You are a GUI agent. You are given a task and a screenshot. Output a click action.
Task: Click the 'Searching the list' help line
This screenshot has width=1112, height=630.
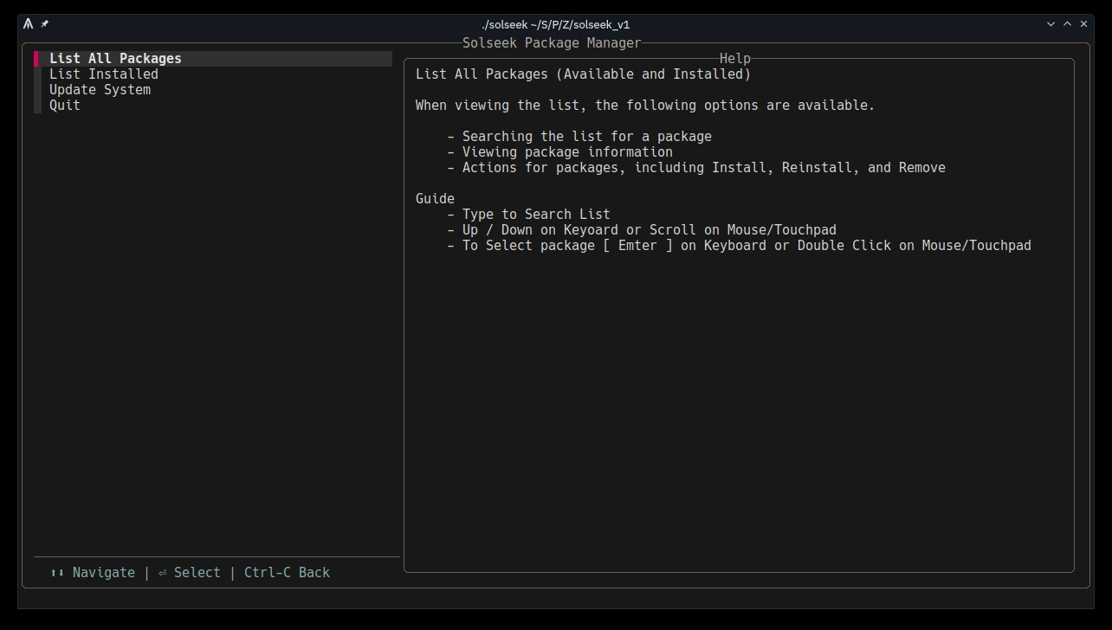point(586,137)
